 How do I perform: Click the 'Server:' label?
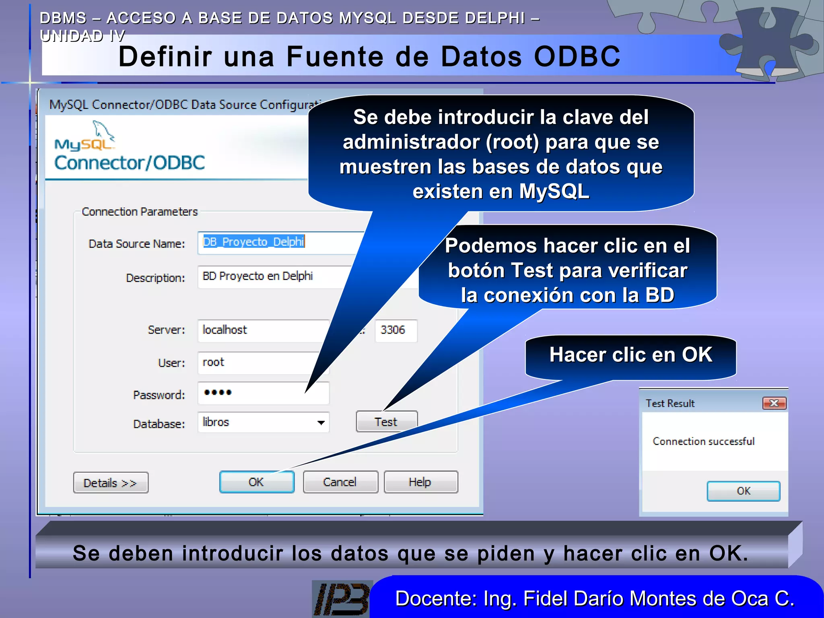pos(167,330)
